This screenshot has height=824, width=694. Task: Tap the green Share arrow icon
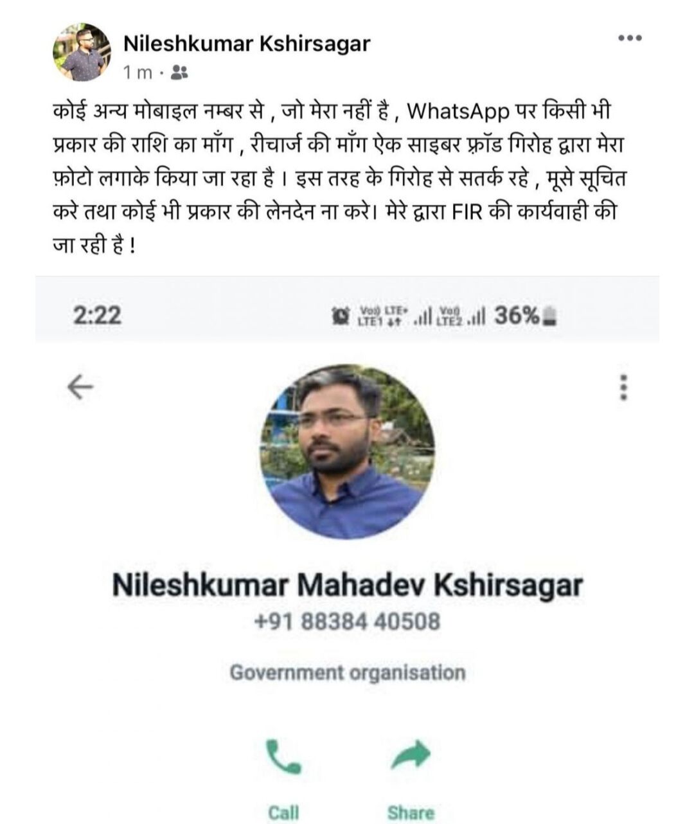[411, 755]
